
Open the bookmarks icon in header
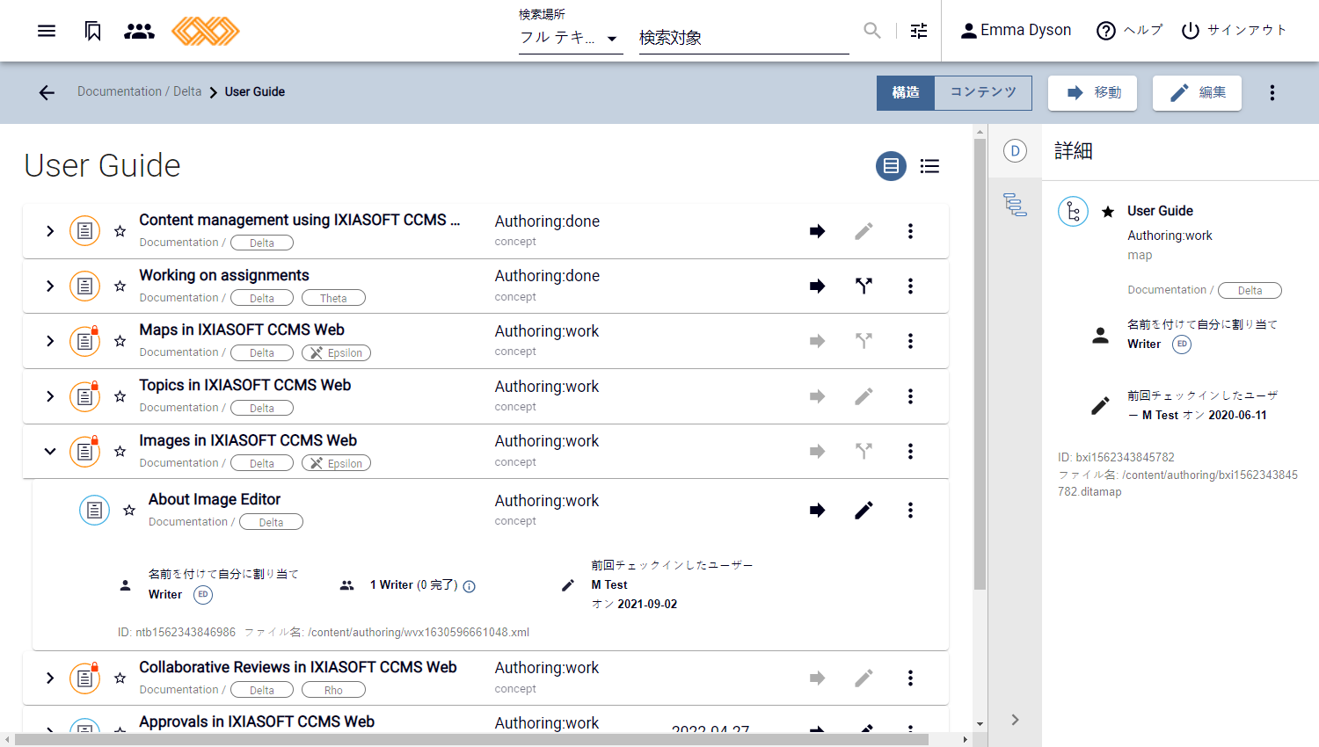92,31
